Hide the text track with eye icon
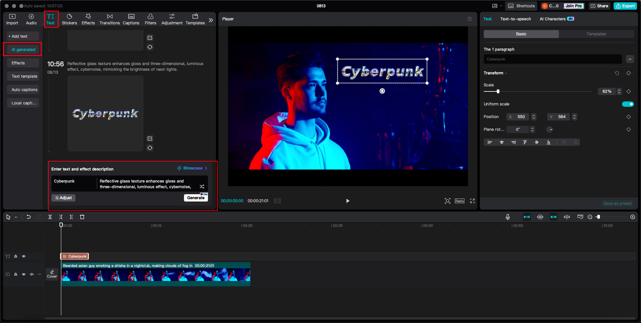The image size is (641, 323). (x=24, y=256)
